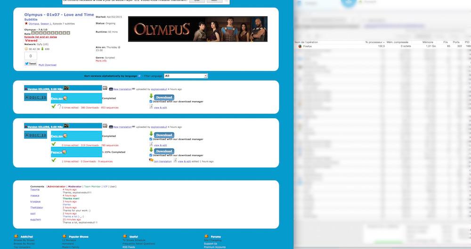Image resolution: width=471 pixels, height=249 pixels.
Task: Sort by Mémoire column header
Action: [428, 42]
